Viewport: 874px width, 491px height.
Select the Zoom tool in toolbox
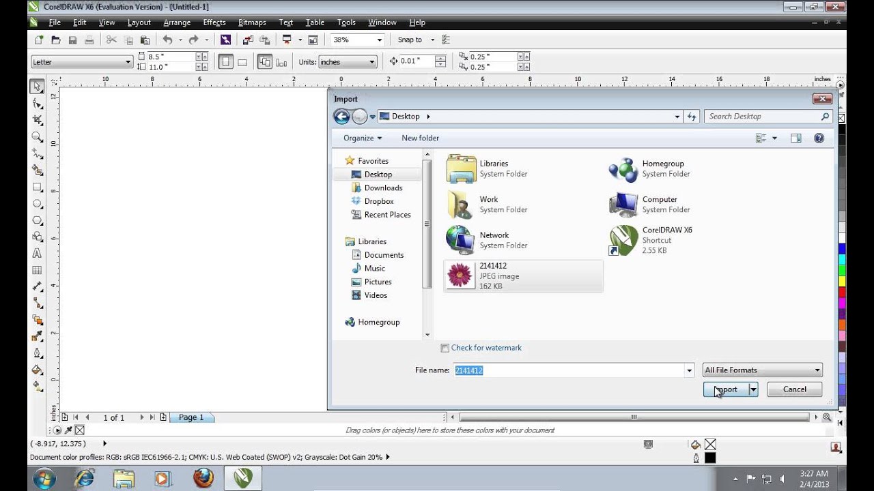[x=38, y=137]
